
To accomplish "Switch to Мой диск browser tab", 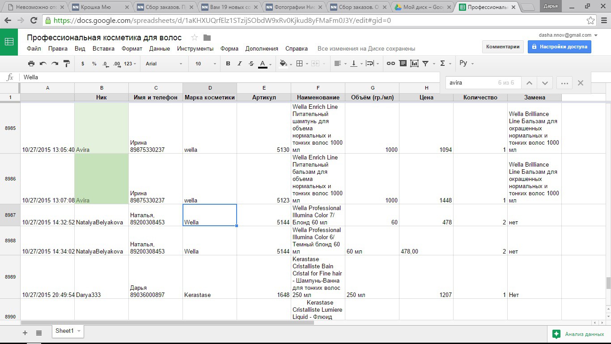I will 422,7.
